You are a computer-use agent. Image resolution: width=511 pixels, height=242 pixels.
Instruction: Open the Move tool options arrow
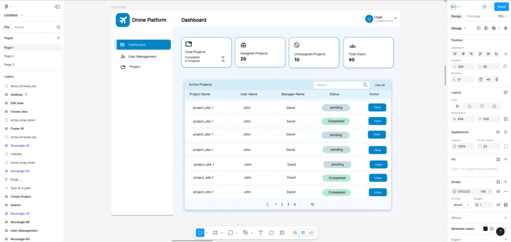pos(207,233)
